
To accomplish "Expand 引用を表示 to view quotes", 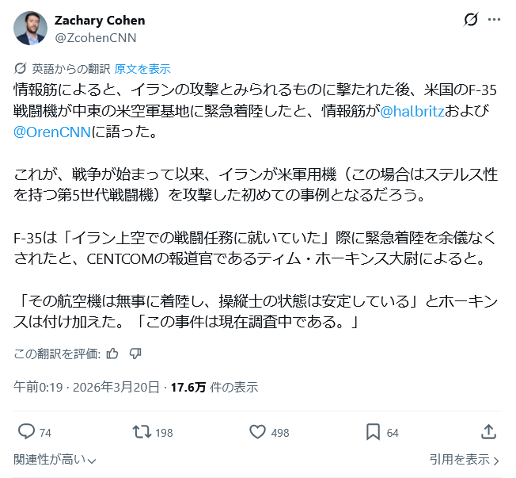I will pos(464,460).
